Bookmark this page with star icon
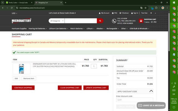 pos(145,8)
